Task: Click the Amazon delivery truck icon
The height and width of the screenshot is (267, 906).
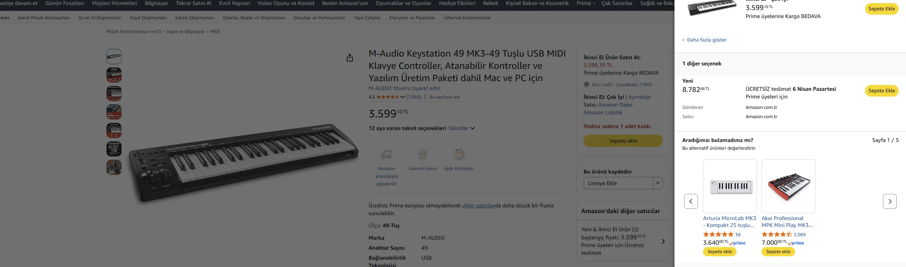Action: coord(386,155)
